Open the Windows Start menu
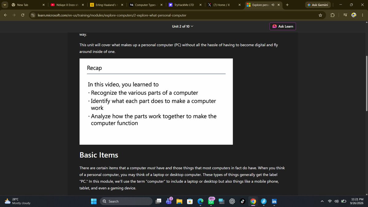 94,201
